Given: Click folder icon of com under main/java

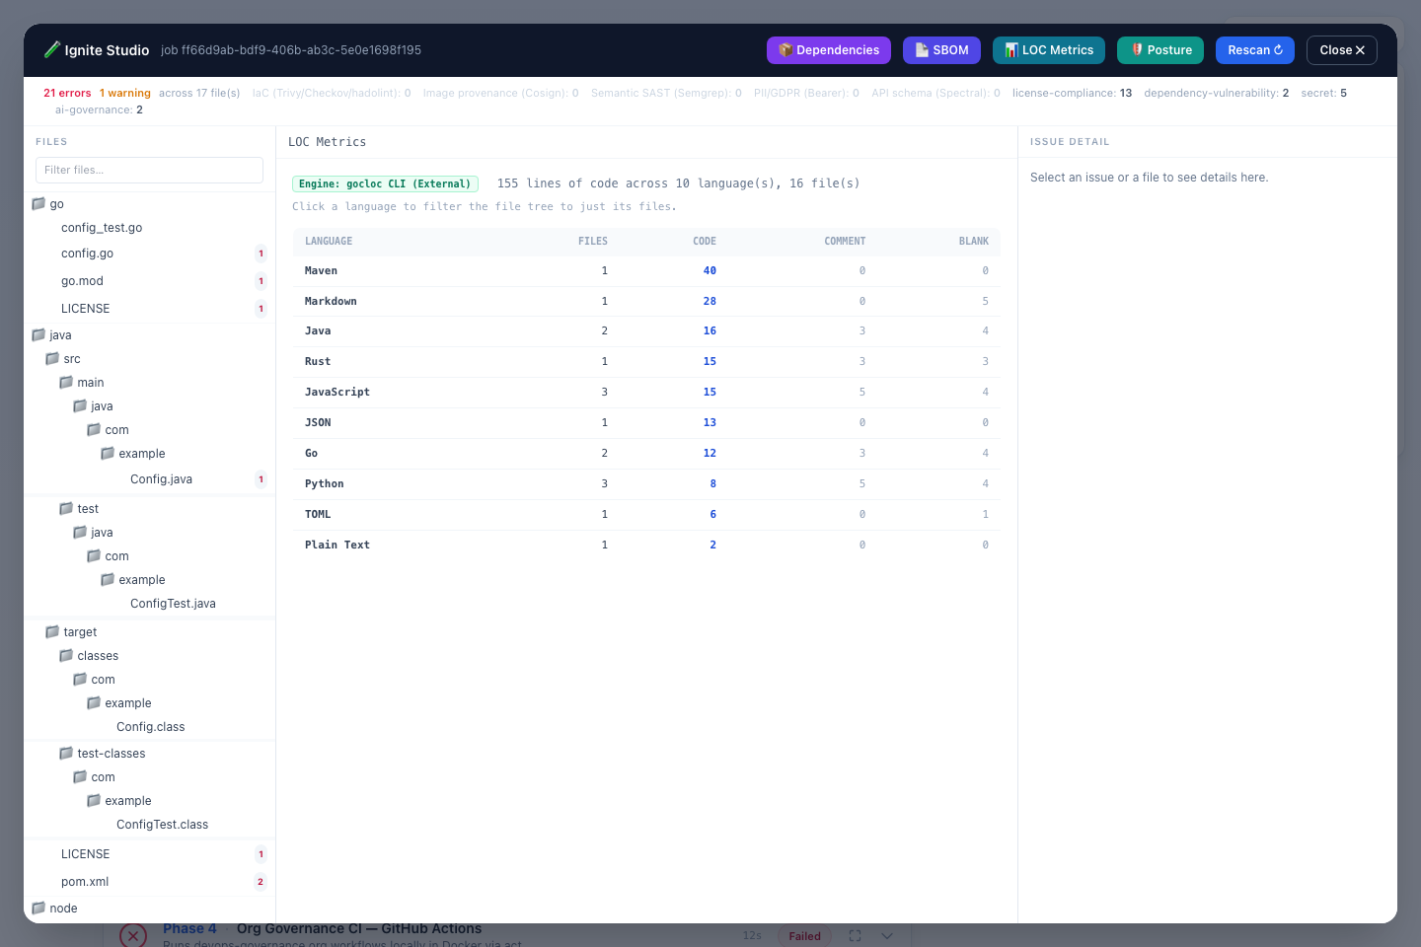Looking at the screenshot, I should click(x=94, y=429).
